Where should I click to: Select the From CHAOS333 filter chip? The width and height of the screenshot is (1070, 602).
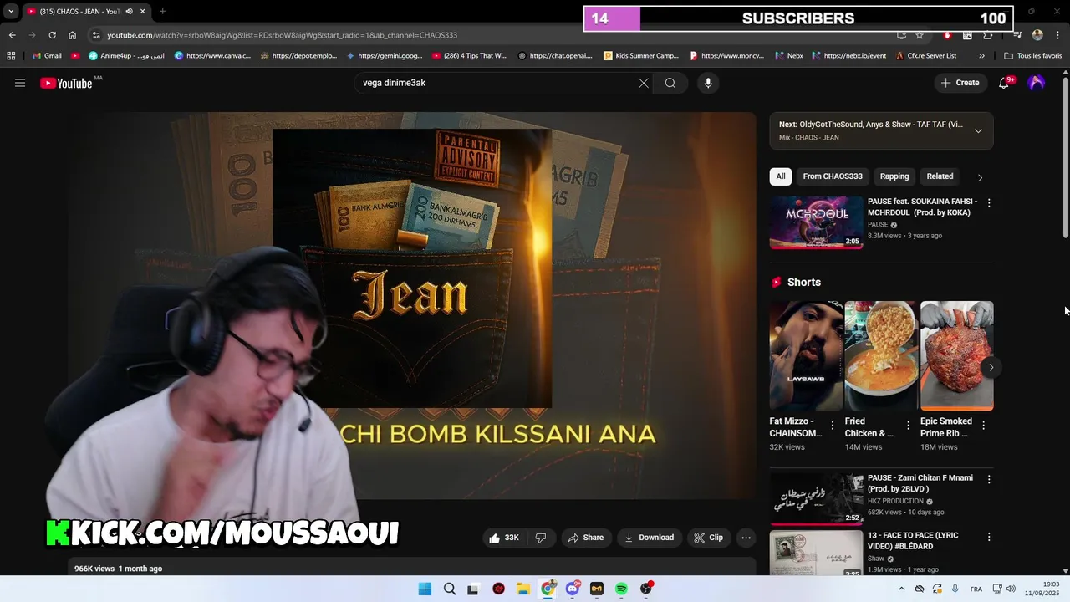[x=833, y=176]
